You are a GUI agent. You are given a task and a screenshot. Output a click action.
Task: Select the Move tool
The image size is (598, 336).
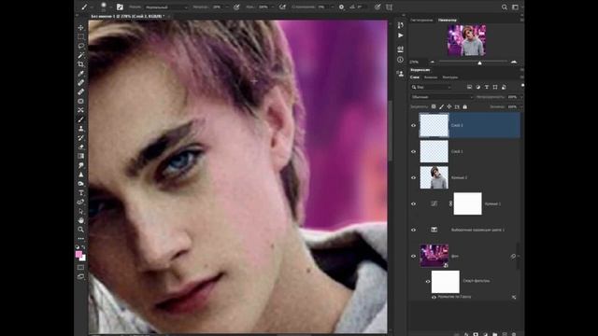[81, 28]
